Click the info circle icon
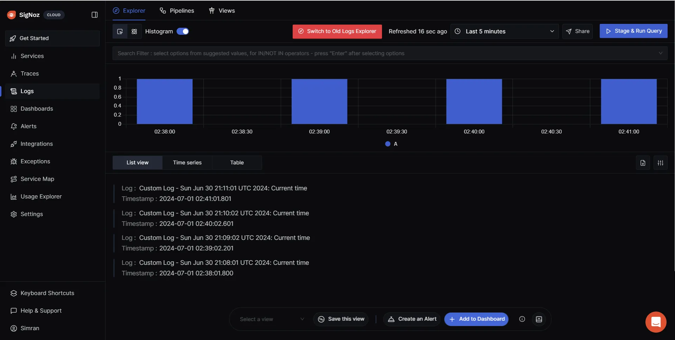The width and height of the screenshot is (675, 340). [x=522, y=319]
